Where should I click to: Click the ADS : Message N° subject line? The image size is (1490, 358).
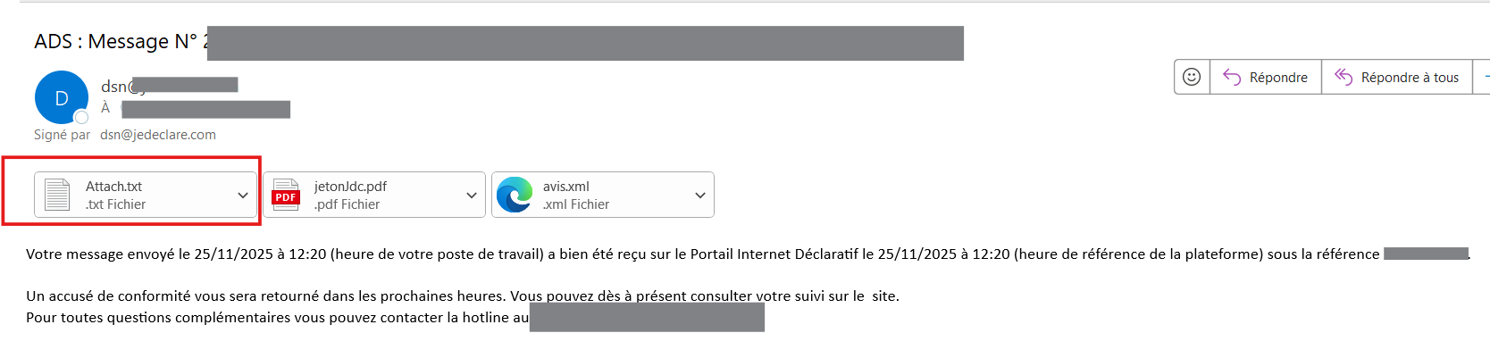click(116, 42)
